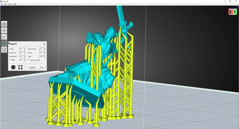Choose the four-dot support pattern icon
Screen dimensions: 239x129
tap(20, 67)
